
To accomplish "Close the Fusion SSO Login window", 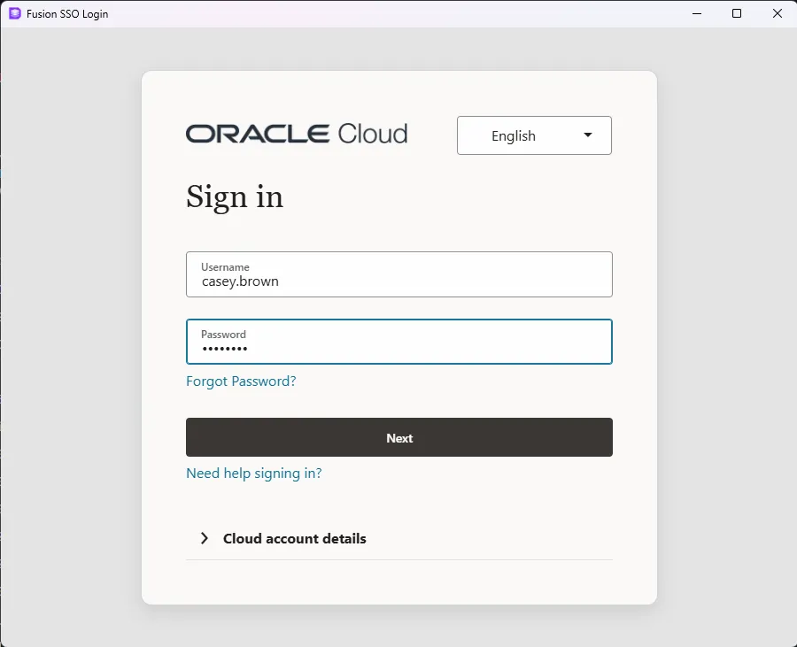I will click(778, 13).
